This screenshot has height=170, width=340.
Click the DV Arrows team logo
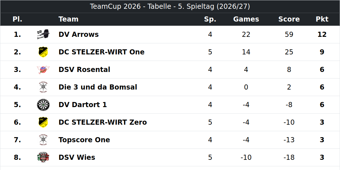[43, 35]
